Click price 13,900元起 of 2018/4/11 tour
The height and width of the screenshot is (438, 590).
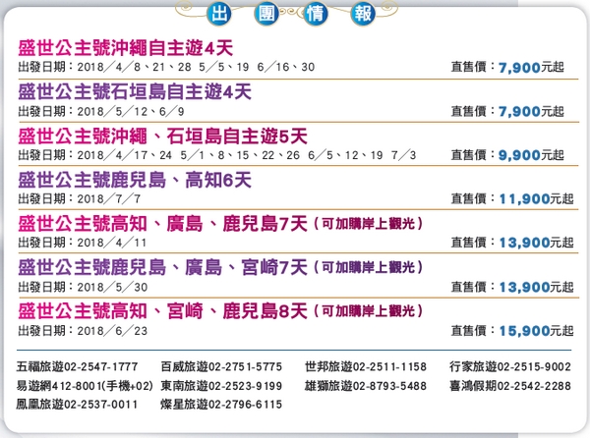[x=536, y=243]
